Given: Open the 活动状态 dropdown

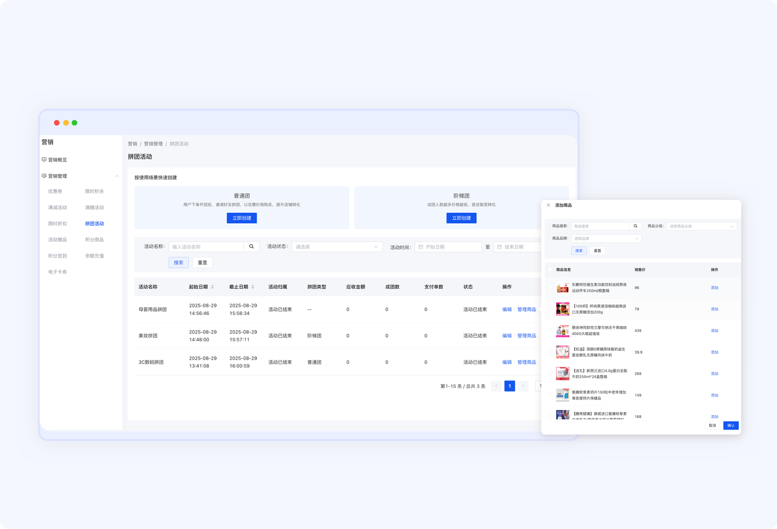Looking at the screenshot, I should point(337,247).
